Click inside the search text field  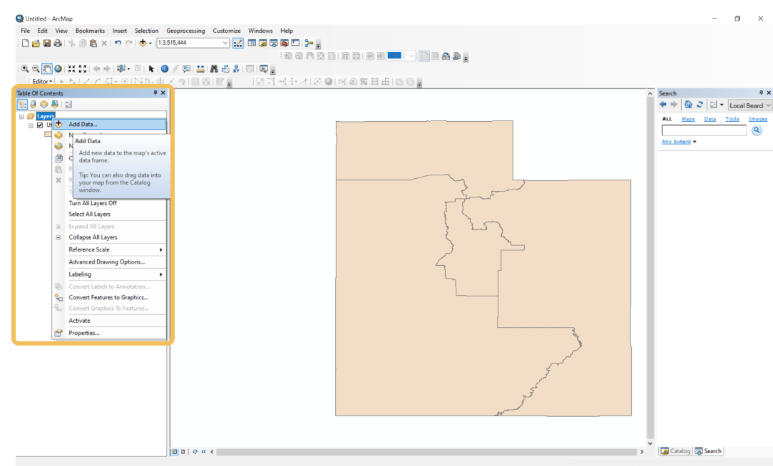(x=705, y=130)
